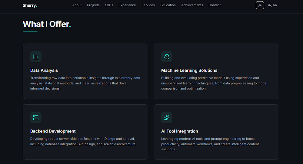Click the Sherry logo link
Image resolution: width=303 pixels, height=164 pixels.
point(30,5)
